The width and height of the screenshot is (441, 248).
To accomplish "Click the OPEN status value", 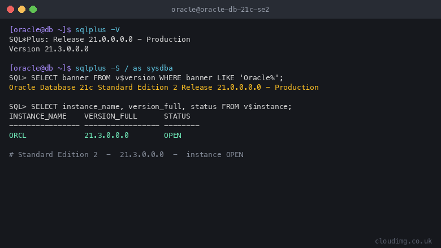I will (172, 136).
